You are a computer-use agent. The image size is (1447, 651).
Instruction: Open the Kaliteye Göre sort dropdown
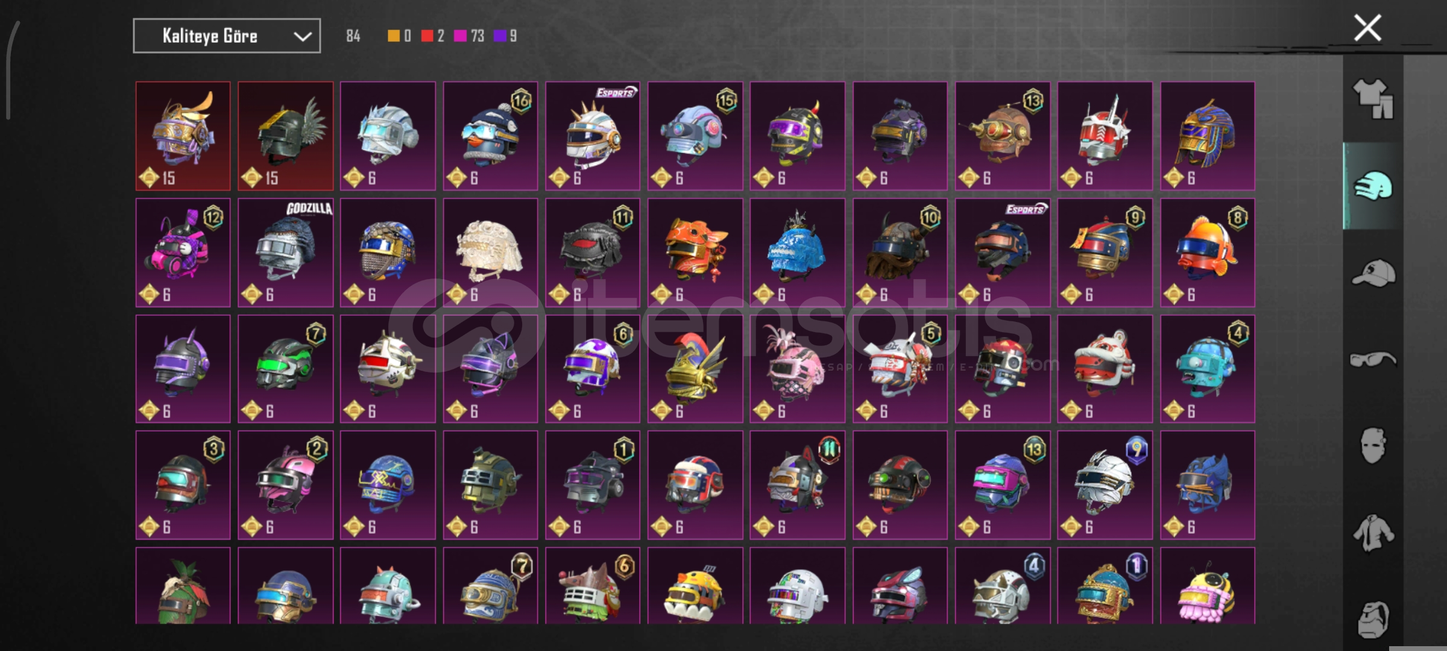pyautogui.click(x=227, y=36)
